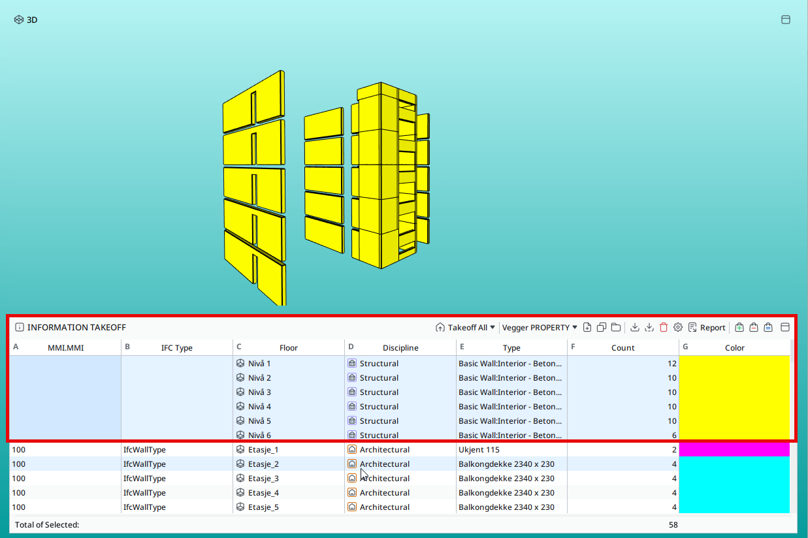Image resolution: width=808 pixels, height=538 pixels.
Task: Click MMI value 100 in Etasje_3 row
Action: coord(18,479)
